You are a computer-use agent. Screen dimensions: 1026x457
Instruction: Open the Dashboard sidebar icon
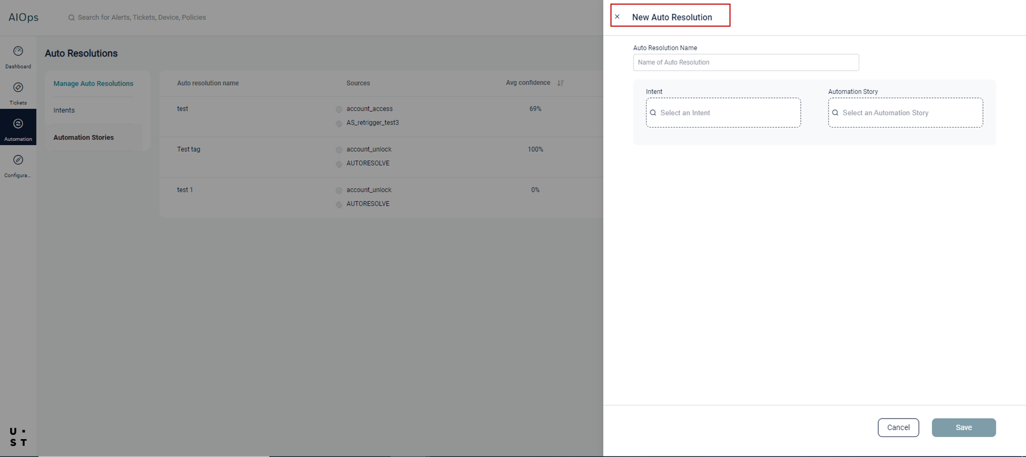point(18,51)
